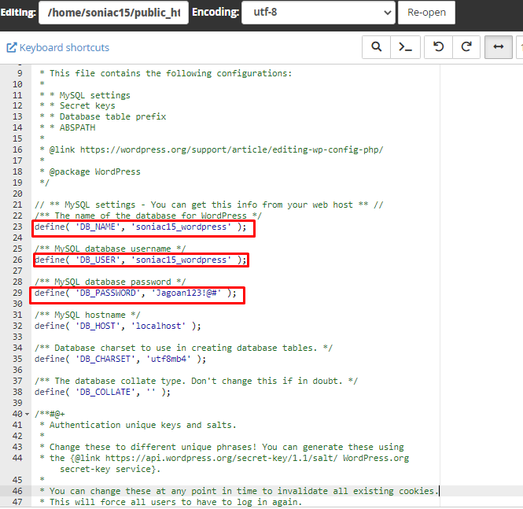
Task: Click the 'soniac15_wordpress' DB_NAME value
Action: tap(181, 227)
